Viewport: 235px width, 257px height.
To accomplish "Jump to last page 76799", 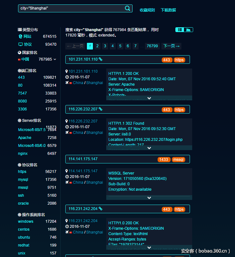I will (x=152, y=46).
